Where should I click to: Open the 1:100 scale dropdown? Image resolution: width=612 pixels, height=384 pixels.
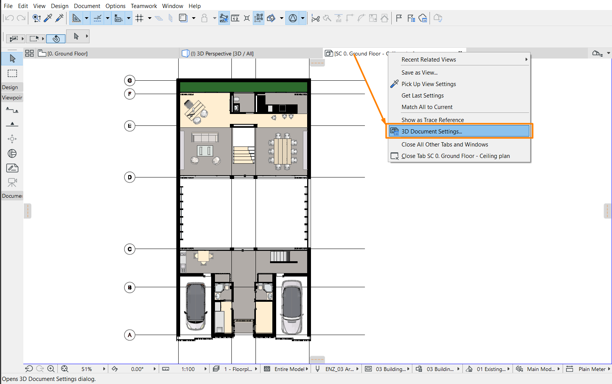188,368
